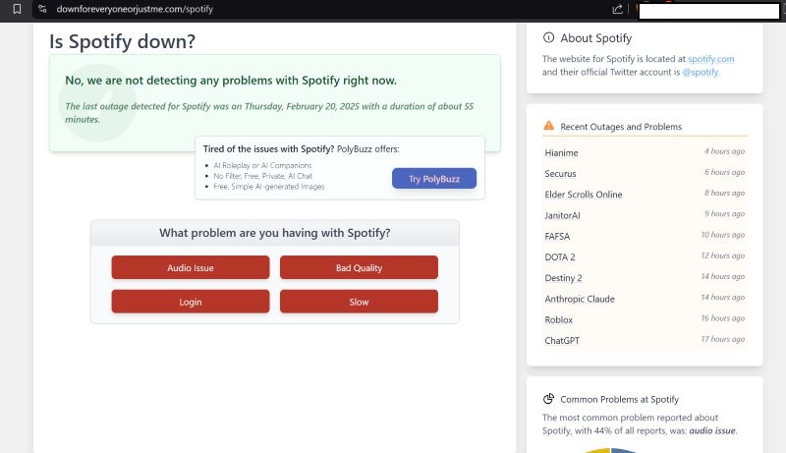The height and width of the screenshot is (453, 786).
Task: Open DOTA 2 outage entry
Action: [560, 257]
